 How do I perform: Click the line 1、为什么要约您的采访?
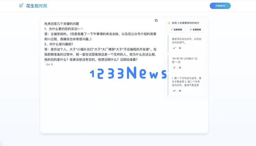tap(63, 29)
